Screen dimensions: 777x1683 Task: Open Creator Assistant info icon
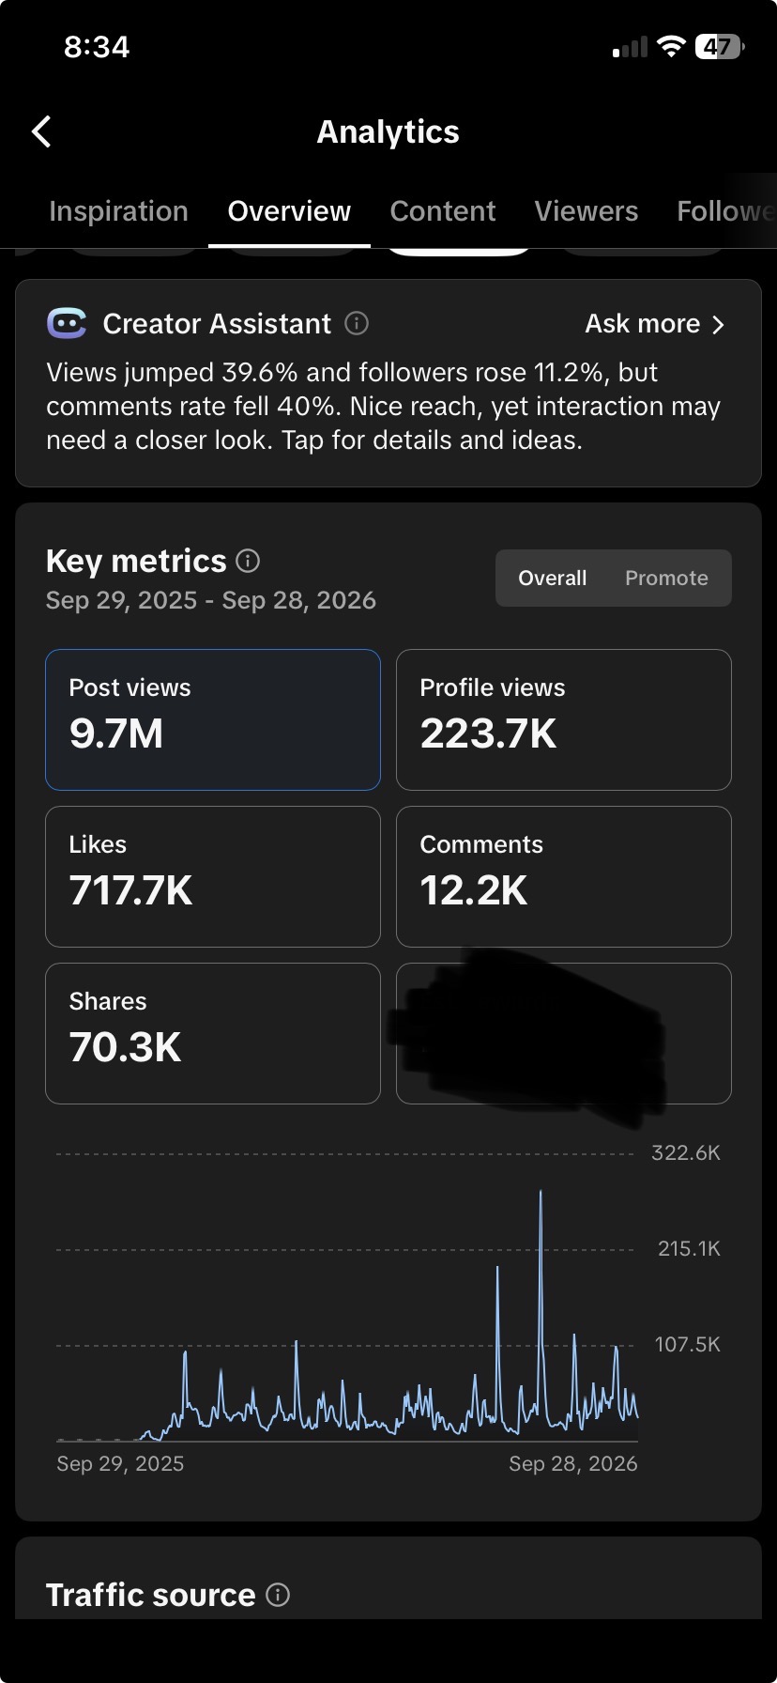click(357, 324)
